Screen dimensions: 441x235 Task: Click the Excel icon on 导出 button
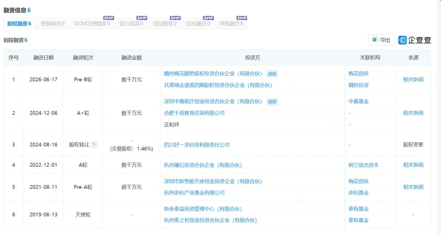[374, 40]
